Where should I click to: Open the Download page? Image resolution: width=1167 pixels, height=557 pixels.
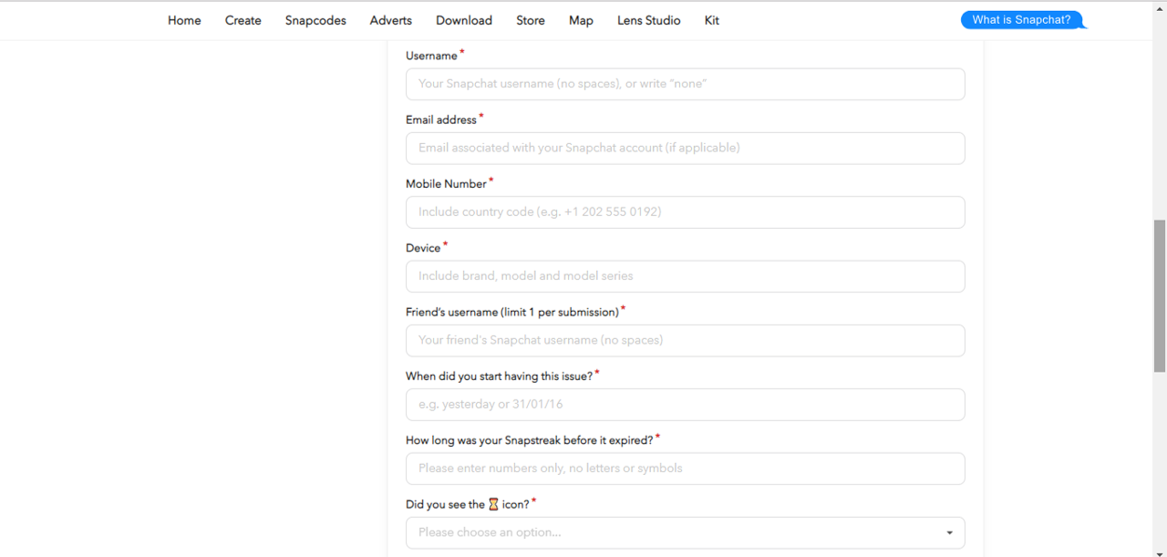click(464, 20)
